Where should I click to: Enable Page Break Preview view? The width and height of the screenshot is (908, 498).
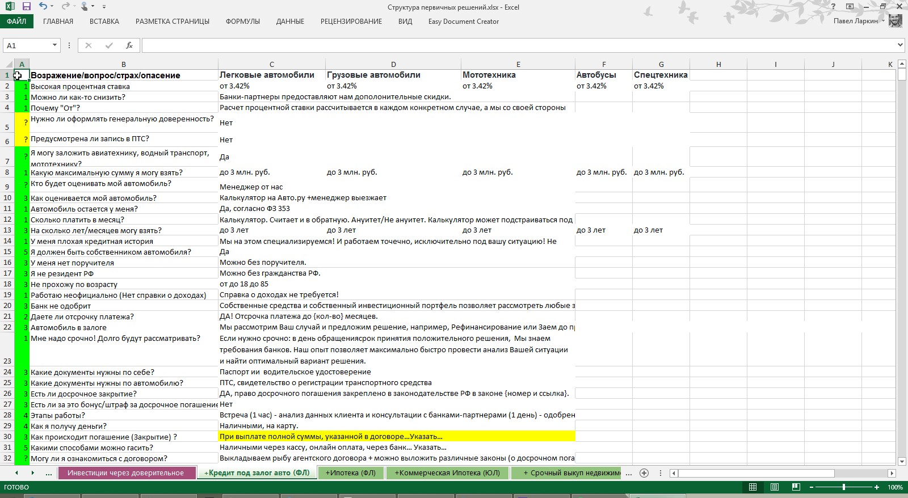(796, 487)
